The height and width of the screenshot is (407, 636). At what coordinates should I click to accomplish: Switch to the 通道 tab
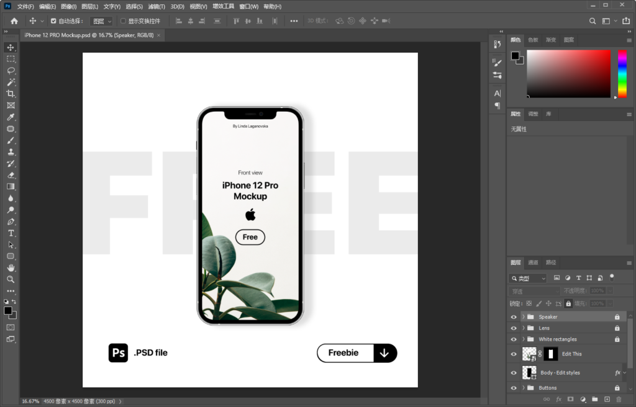click(x=533, y=262)
